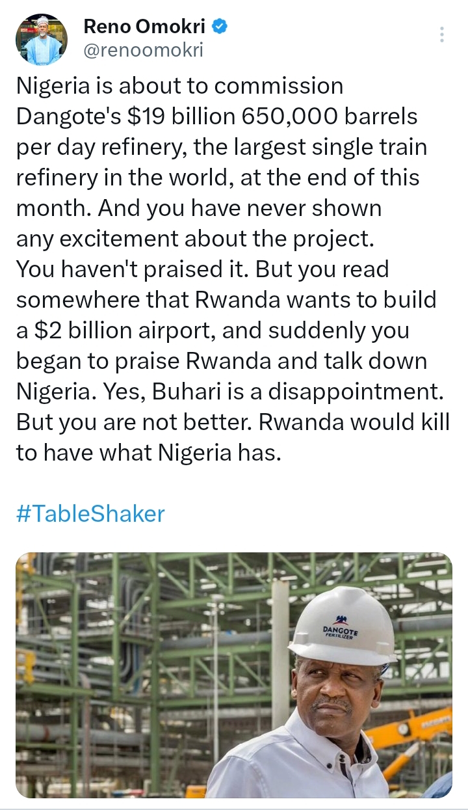Tap Reno Omokri's profile avatar
The width and height of the screenshot is (468, 810).
pos(42,39)
